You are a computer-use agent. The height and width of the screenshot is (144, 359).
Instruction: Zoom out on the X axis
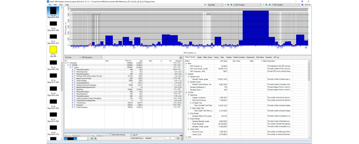231,5
